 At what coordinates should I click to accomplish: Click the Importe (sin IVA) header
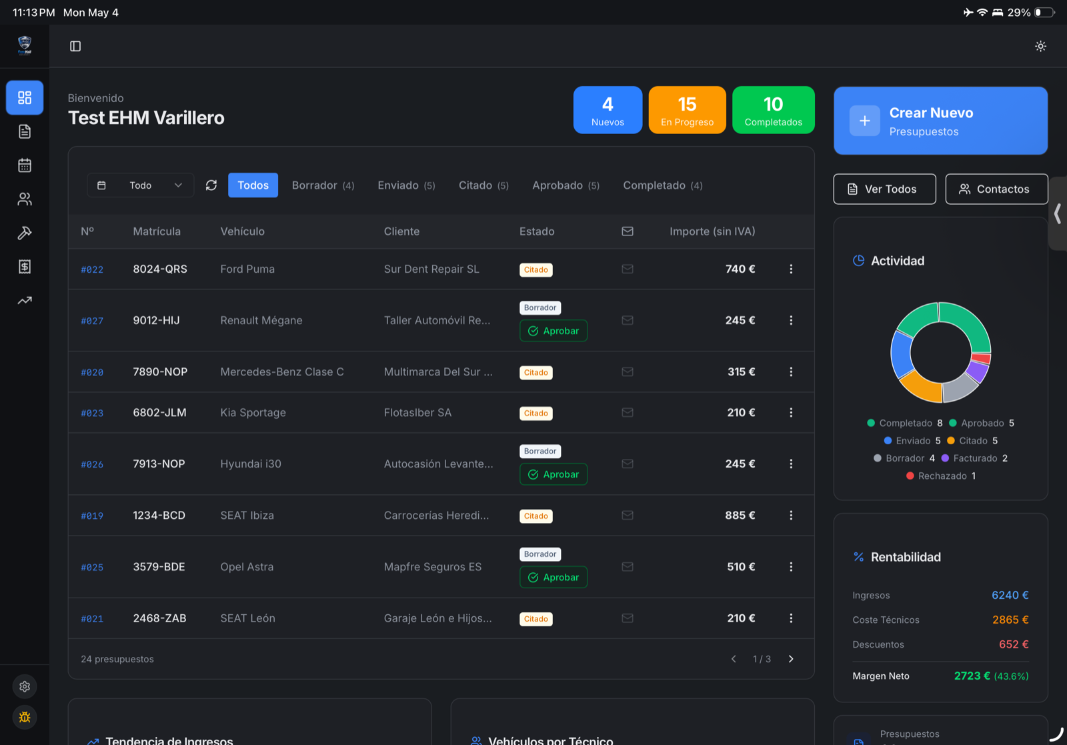click(x=712, y=231)
